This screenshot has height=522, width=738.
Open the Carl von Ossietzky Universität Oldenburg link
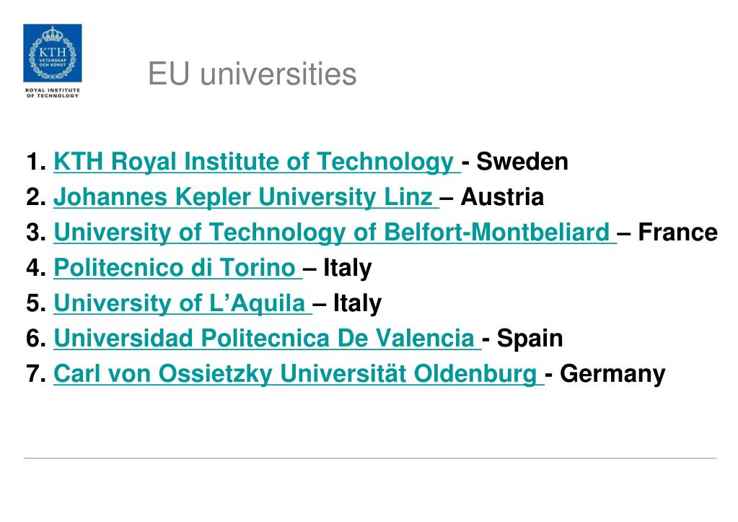coord(299,373)
